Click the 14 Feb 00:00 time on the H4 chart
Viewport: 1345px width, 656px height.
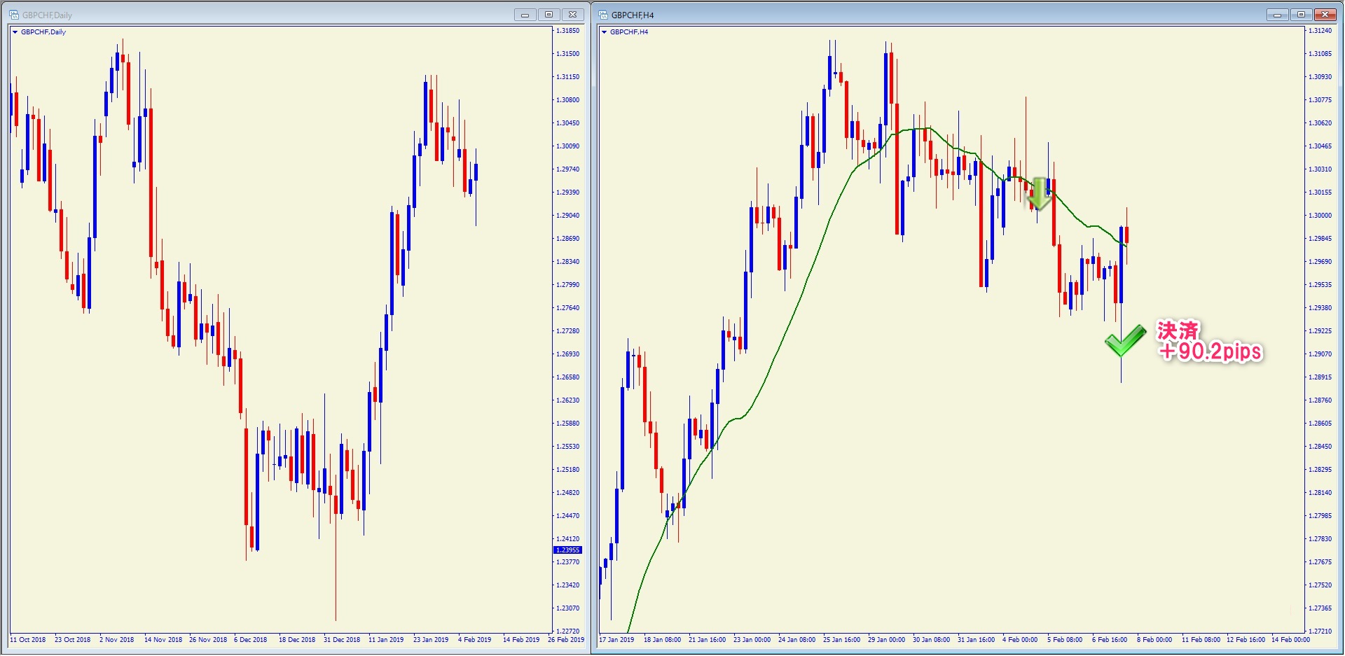(1290, 640)
